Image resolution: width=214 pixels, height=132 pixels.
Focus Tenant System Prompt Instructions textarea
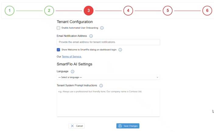(108, 103)
